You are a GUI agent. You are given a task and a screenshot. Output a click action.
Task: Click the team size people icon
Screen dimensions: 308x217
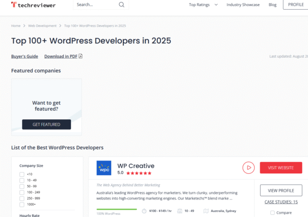point(179,211)
